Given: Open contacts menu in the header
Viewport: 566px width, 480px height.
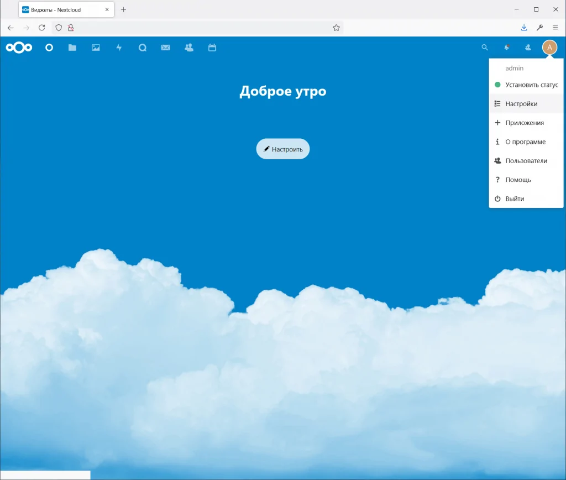Looking at the screenshot, I should coord(528,48).
